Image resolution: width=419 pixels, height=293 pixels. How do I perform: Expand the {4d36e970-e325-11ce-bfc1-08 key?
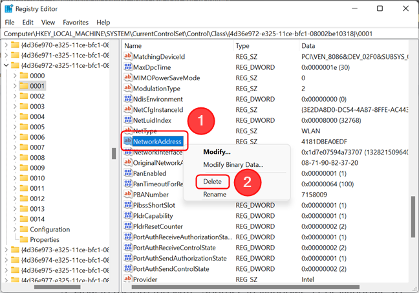[6, 45]
